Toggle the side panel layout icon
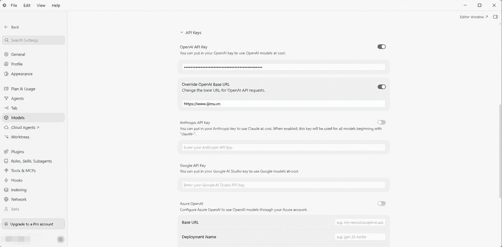502x247 pixels. 496,17
